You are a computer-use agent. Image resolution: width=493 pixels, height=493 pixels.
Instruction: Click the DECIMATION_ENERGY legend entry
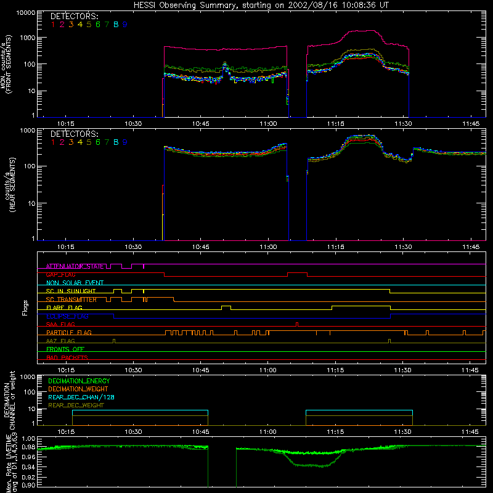click(x=79, y=381)
